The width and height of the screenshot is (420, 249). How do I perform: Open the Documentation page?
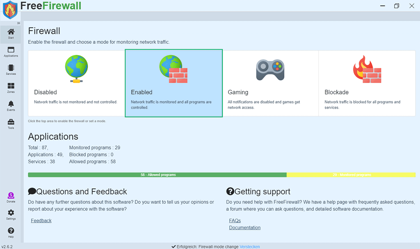pyautogui.click(x=244, y=227)
